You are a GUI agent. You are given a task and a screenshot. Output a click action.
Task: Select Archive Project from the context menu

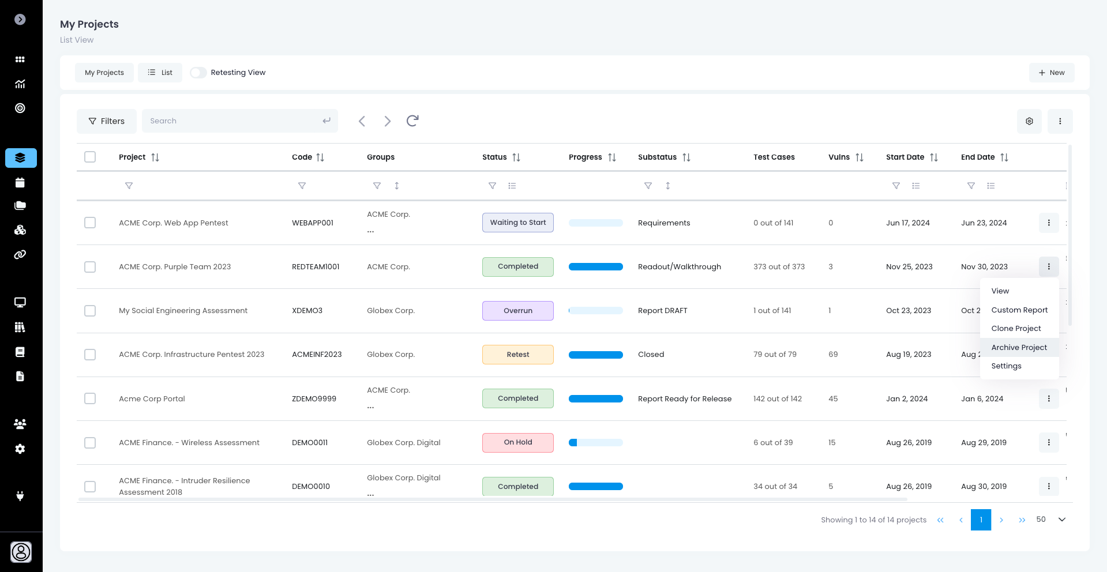[1019, 347]
